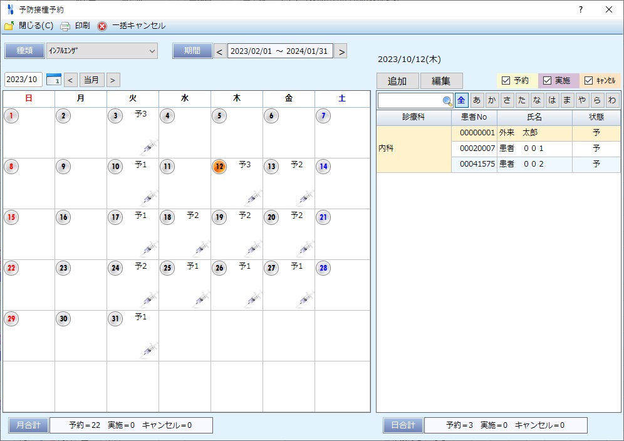Click the syringe icon on October 20
This screenshot has width=624, height=441.
pos(305,248)
